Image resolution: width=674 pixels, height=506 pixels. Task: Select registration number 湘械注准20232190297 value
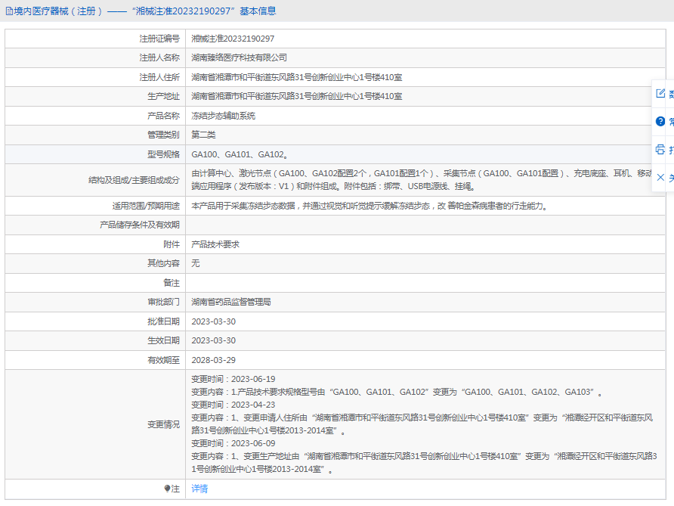pyautogui.click(x=233, y=39)
